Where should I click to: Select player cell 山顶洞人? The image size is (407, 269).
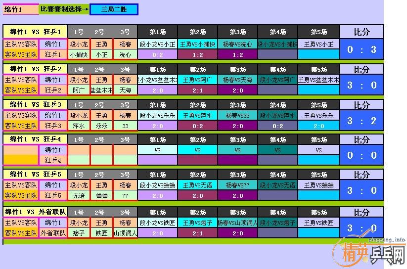click(125, 233)
